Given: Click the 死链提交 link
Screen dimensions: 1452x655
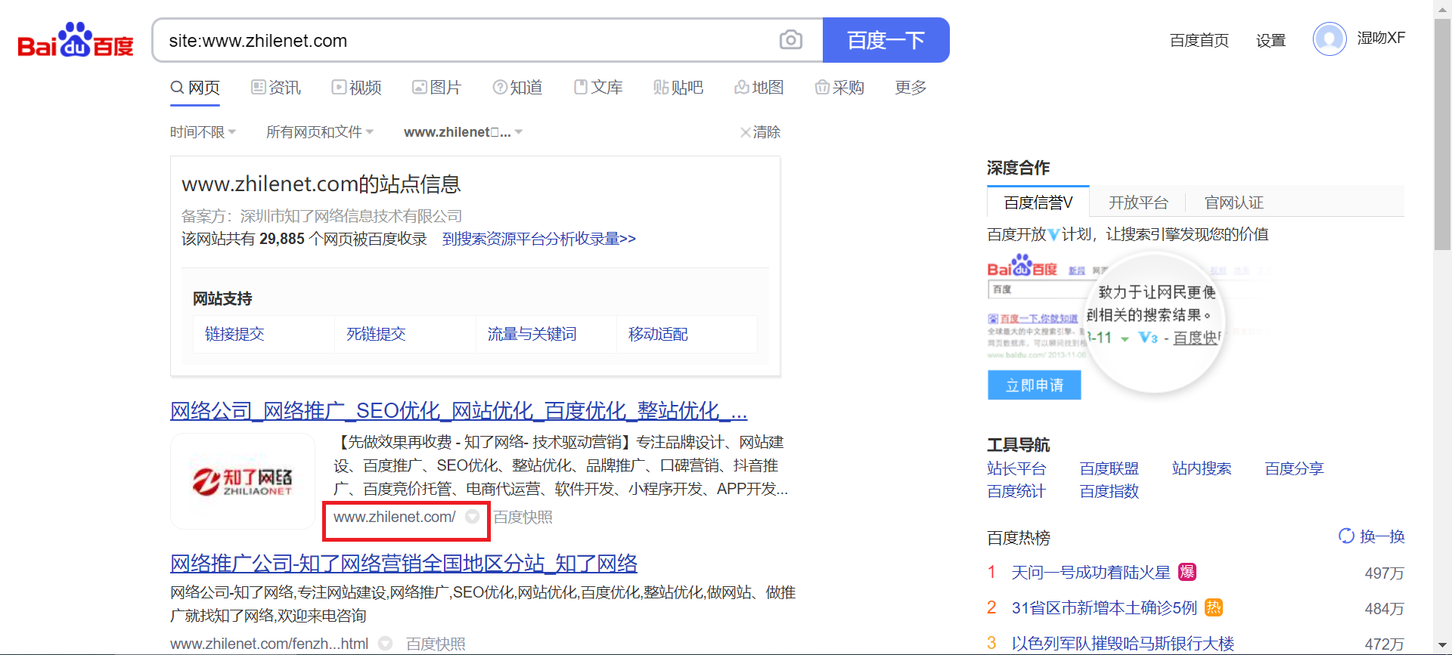Looking at the screenshot, I should point(376,334).
